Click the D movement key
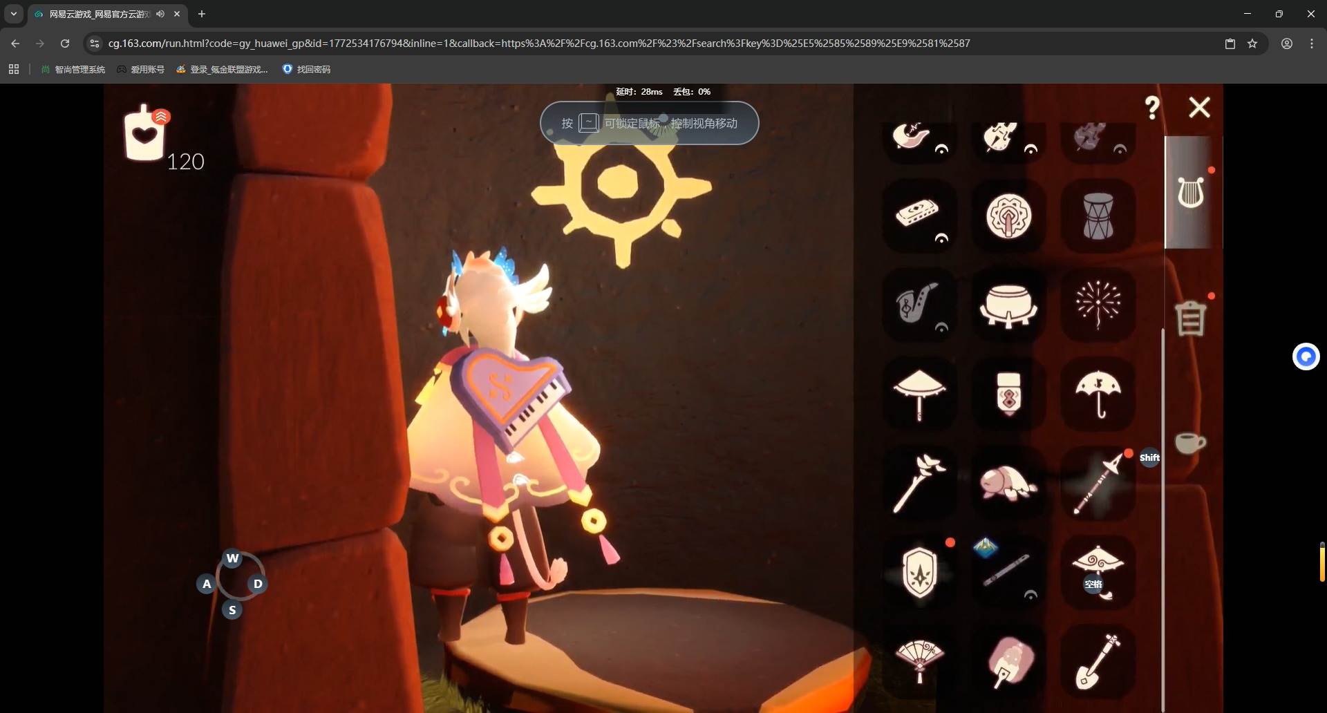This screenshot has height=713, width=1327. 258,584
